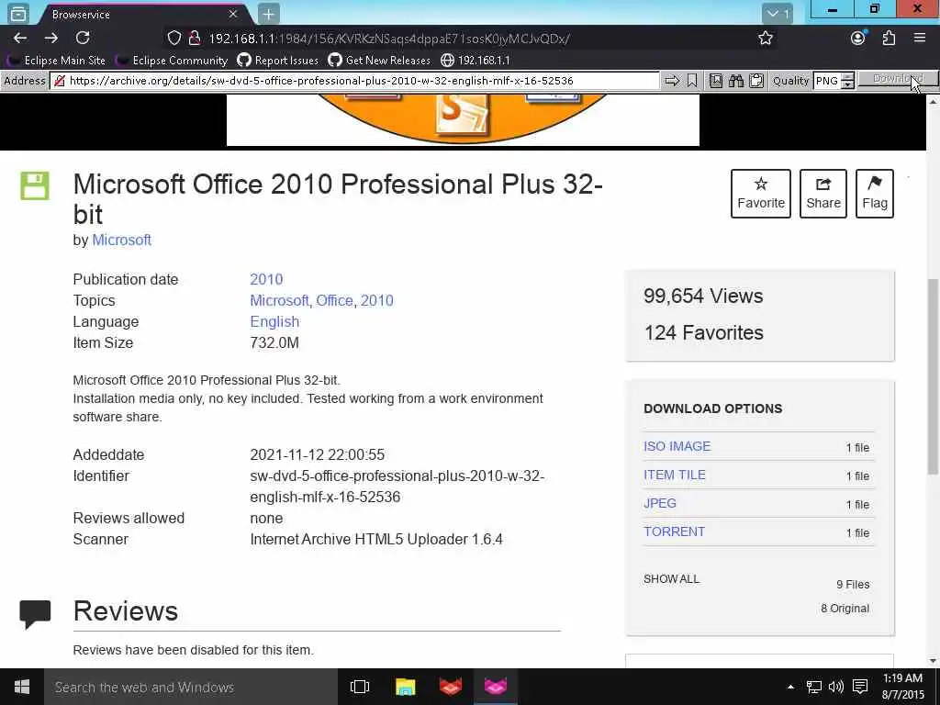Click the Browservice bookmark ribbon icon
This screenshot has height=705, width=940.
click(x=692, y=81)
